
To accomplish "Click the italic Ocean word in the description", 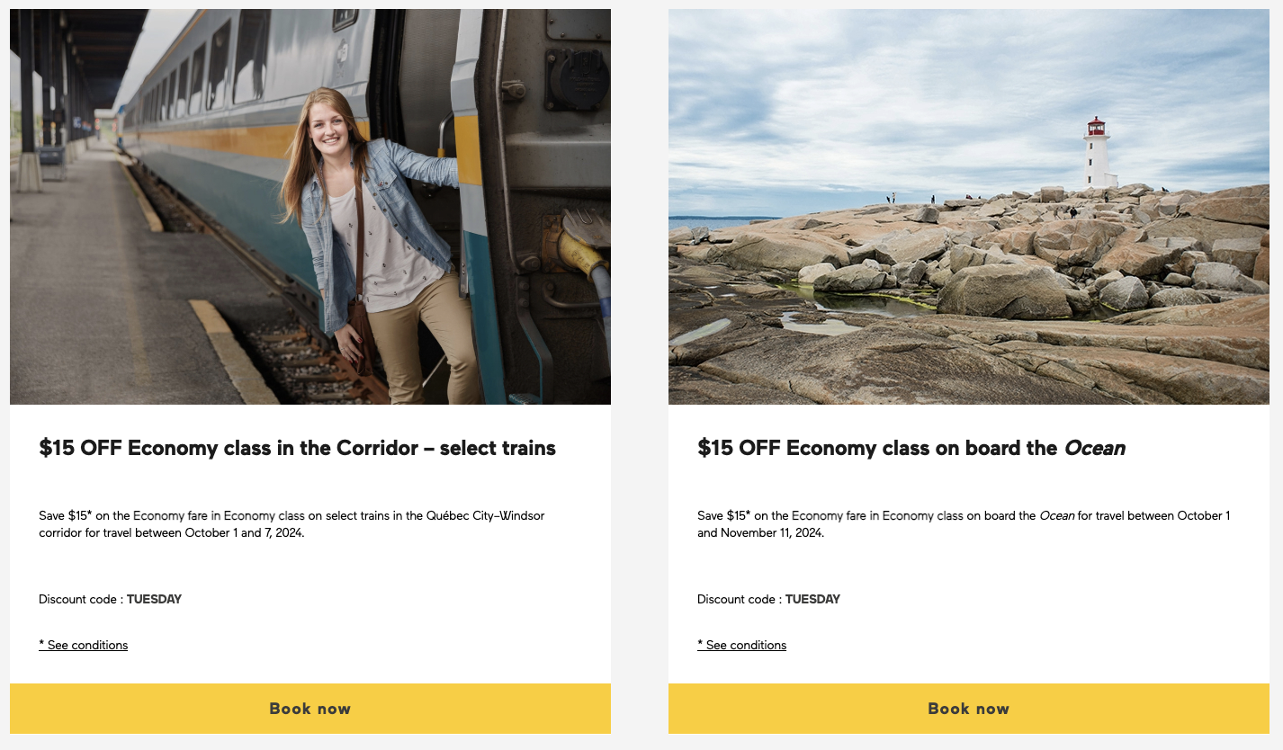I will pyautogui.click(x=1056, y=516).
